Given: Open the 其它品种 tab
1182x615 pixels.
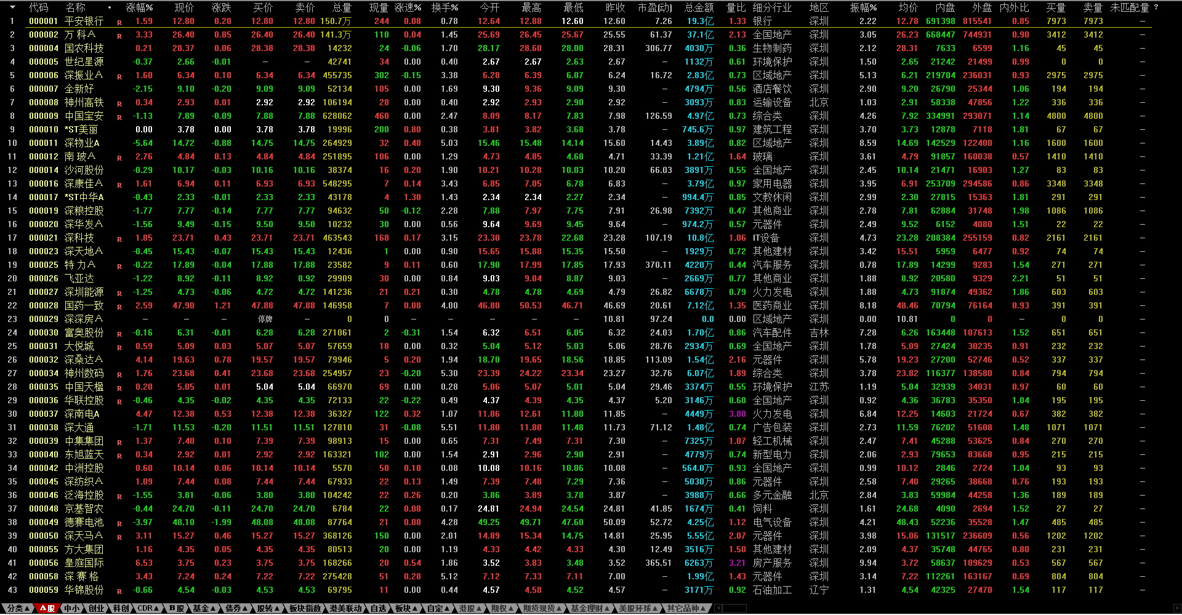Looking at the screenshot, I should pyautogui.click(x=686, y=608).
